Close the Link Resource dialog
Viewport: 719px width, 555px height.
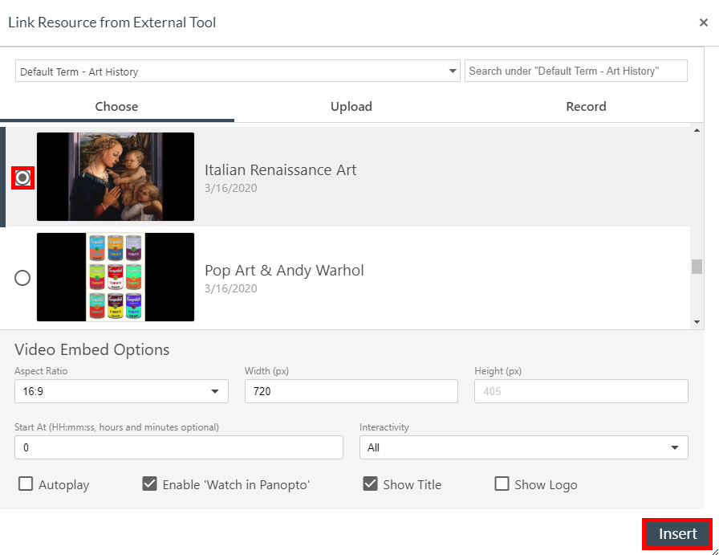(703, 22)
